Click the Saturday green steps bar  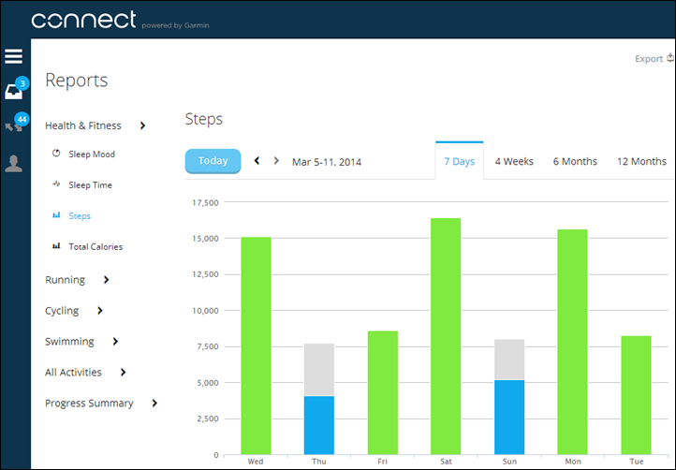(x=446, y=336)
